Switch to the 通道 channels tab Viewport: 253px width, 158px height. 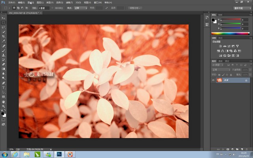coord(220,61)
